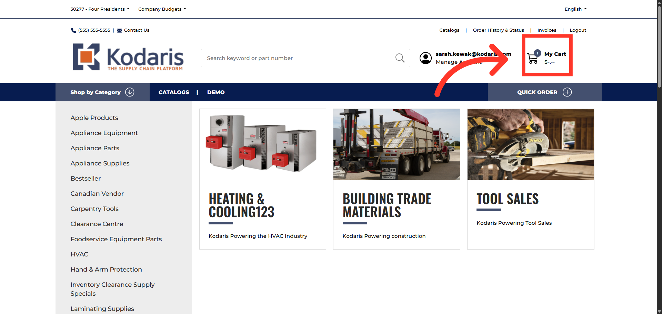662x314 pixels.
Task: Select Appliance Supplies category
Action: [x=100, y=163]
